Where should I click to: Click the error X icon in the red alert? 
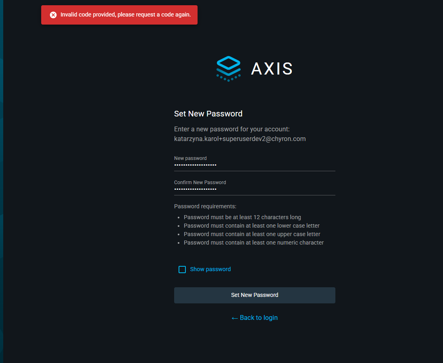coord(53,15)
